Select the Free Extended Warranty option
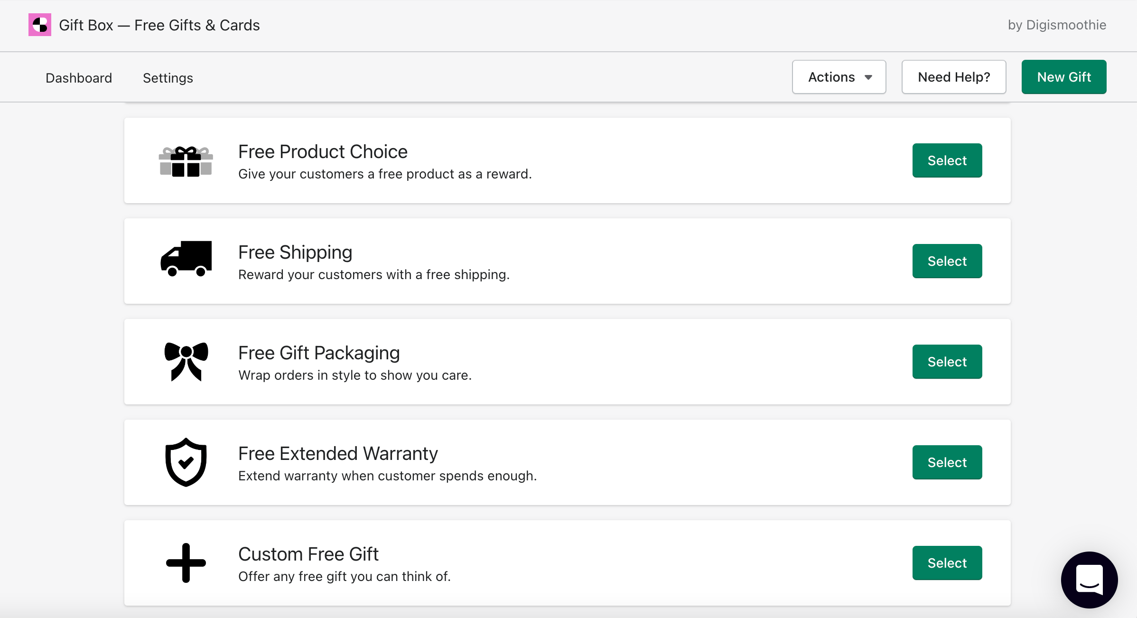The width and height of the screenshot is (1137, 618). tap(947, 462)
